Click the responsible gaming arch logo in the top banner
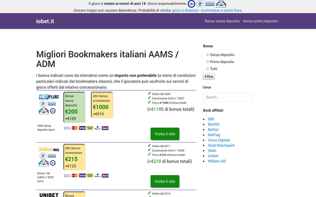The image size is (316, 197). click(221, 4)
